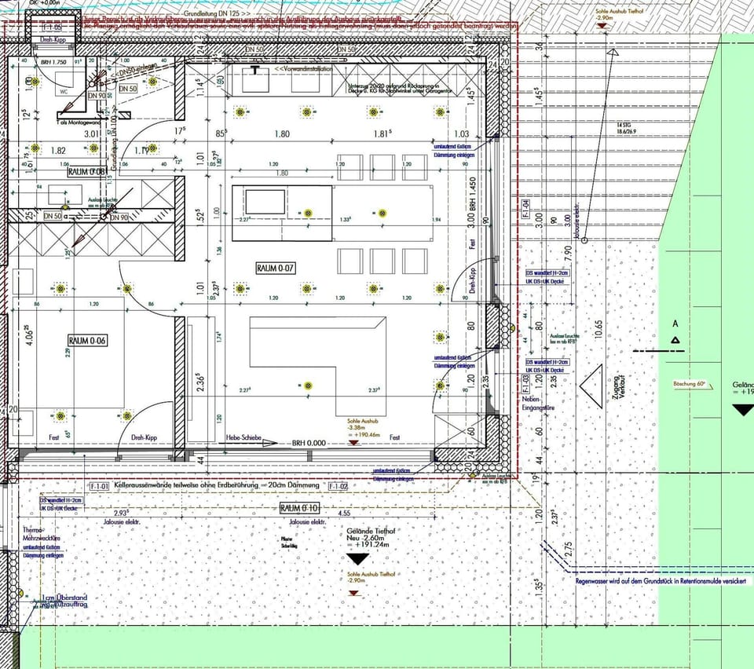The width and height of the screenshot is (754, 669).
Task: Select the 10.65 dimension value
Action: tap(598, 331)
